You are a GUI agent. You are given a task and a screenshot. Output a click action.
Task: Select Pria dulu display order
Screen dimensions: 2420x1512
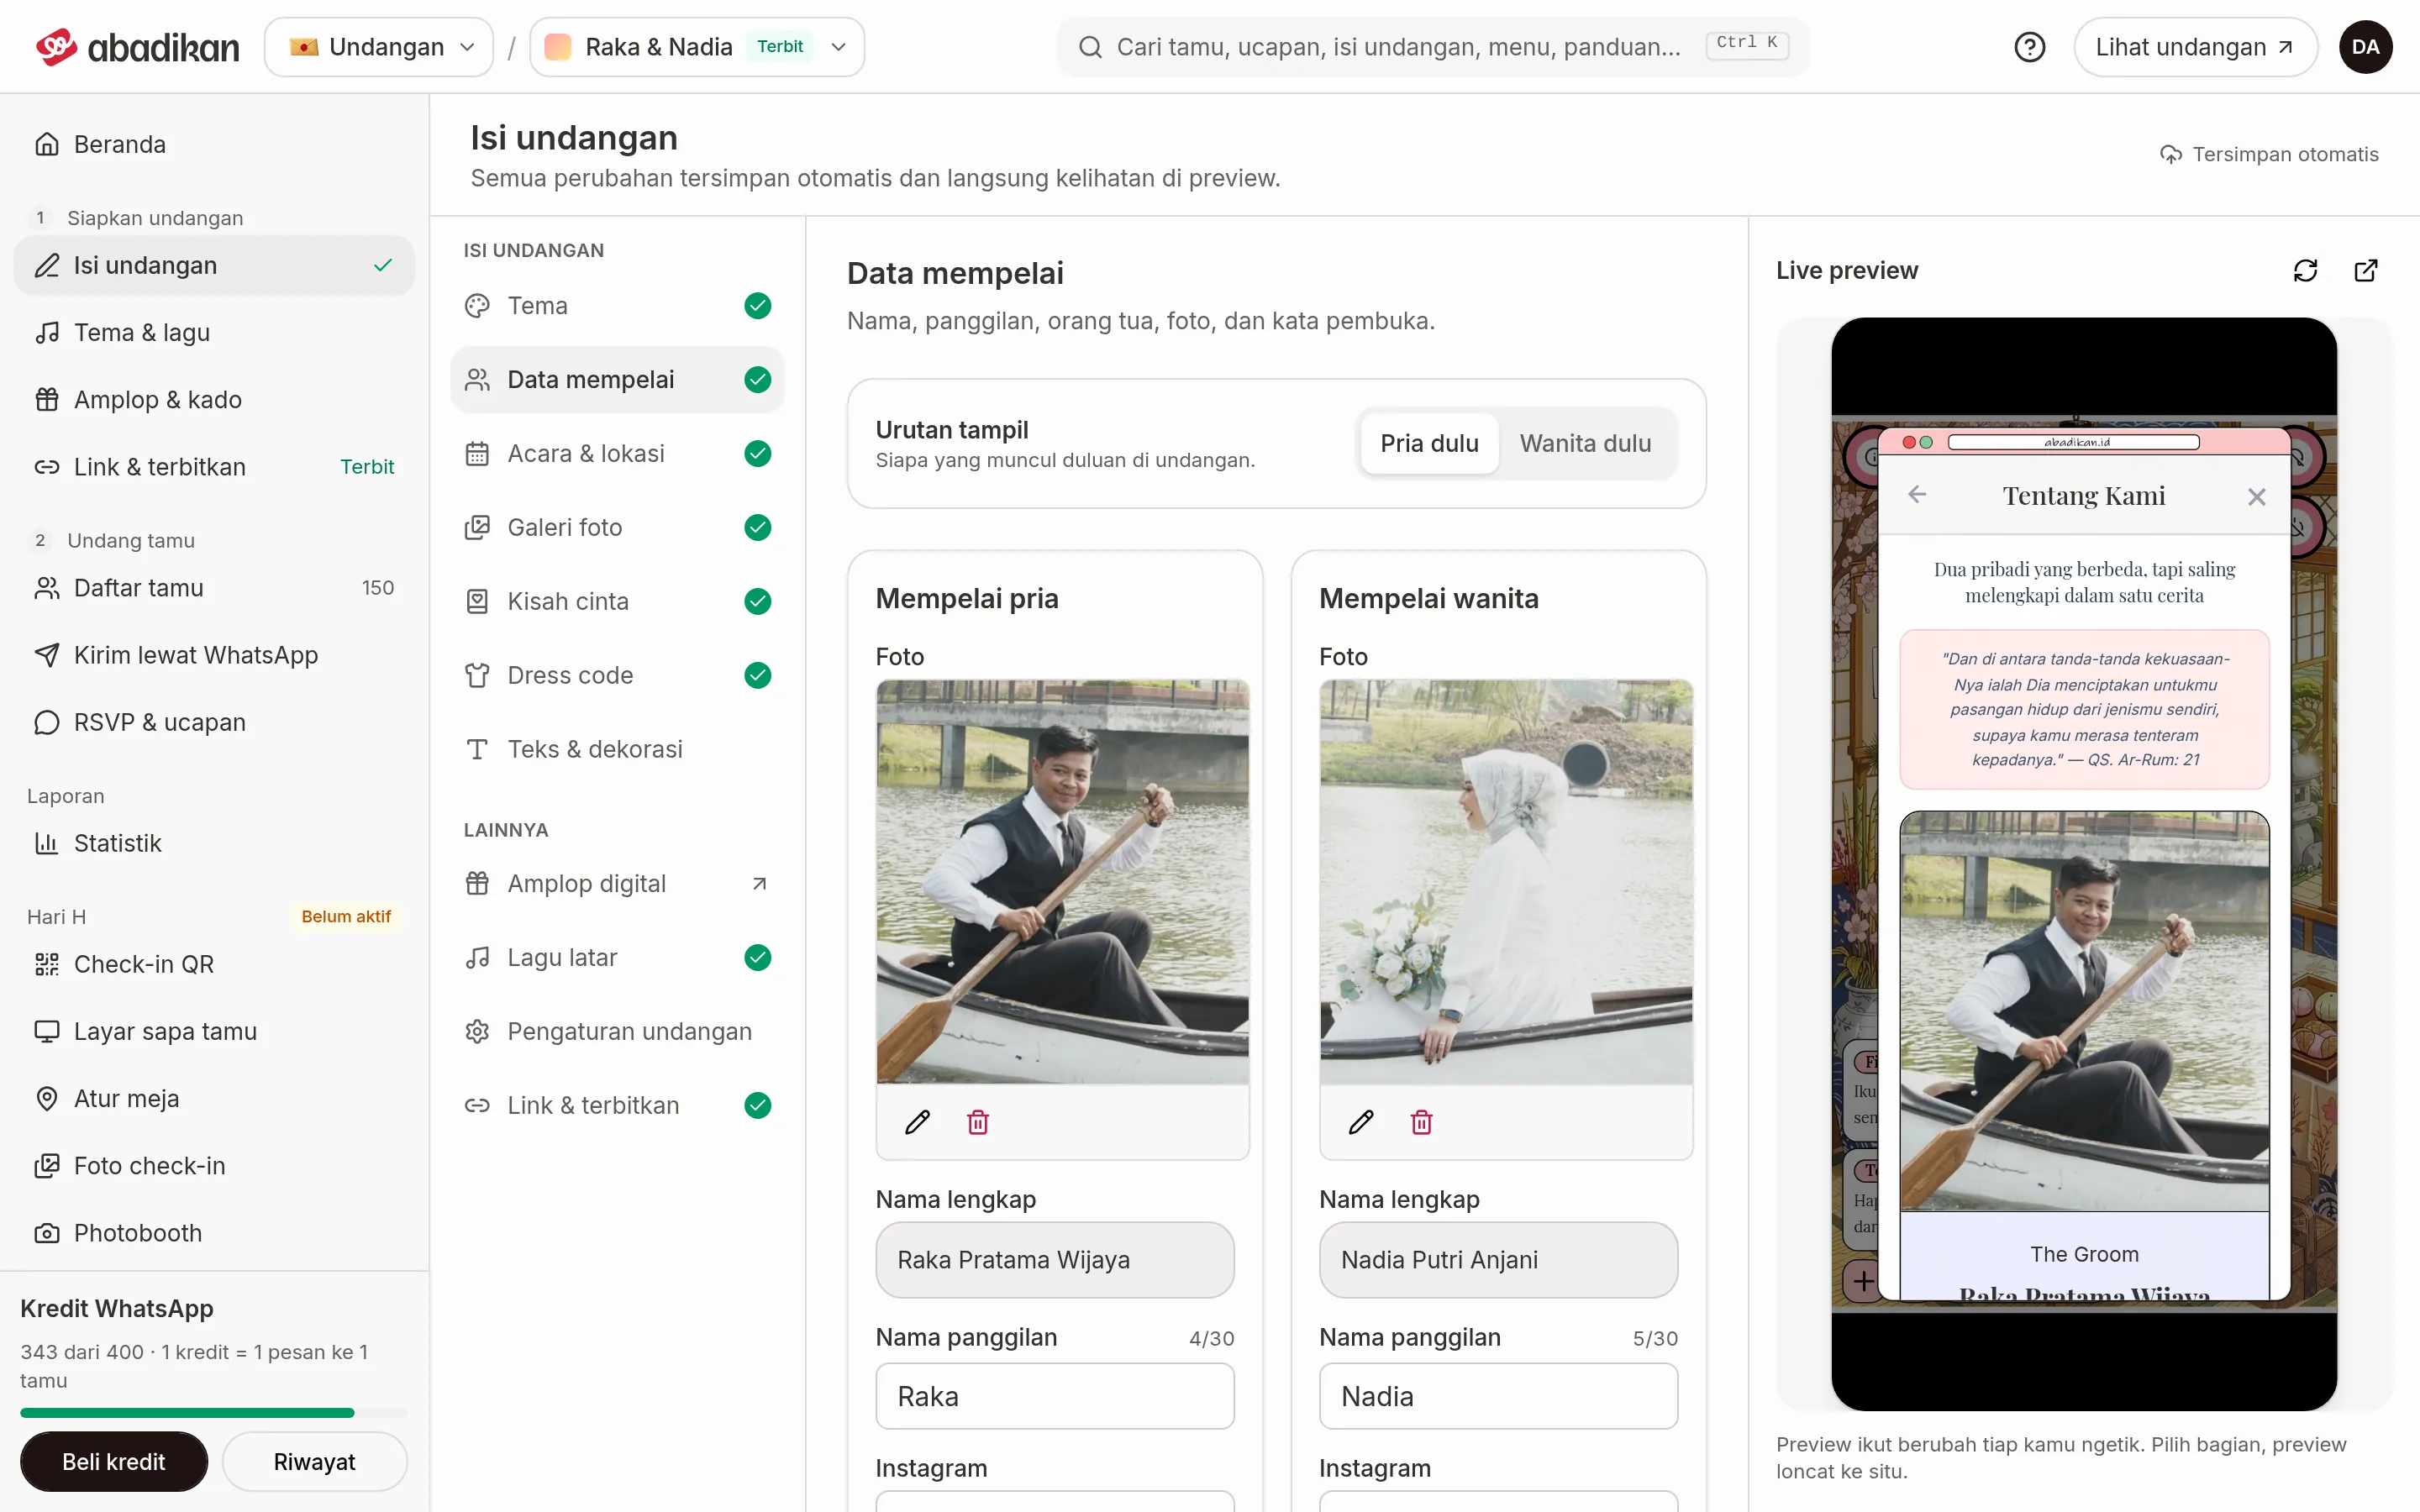click(1429, 443)
